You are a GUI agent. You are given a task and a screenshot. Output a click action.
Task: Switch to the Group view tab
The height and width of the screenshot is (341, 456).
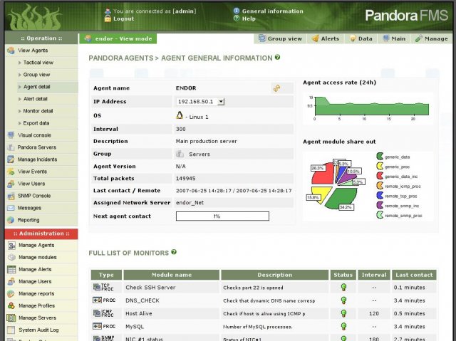pos(280,38)
